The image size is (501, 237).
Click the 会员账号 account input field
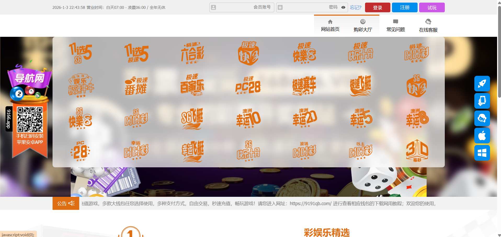pyautogui.click(x=241, y=7)
